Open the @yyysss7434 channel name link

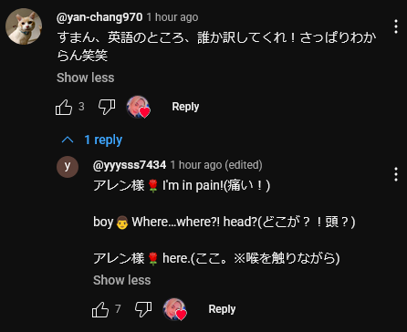tap(130, 165)
